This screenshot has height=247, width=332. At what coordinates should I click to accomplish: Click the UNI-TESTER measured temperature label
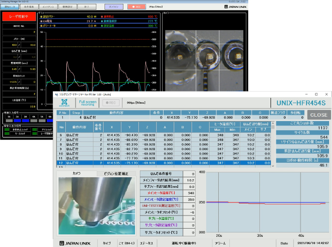(161, 206)
